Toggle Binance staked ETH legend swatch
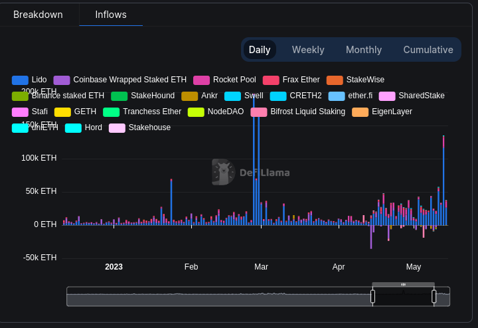This screenshot has width=478, height=328. [x=20, y=96]
